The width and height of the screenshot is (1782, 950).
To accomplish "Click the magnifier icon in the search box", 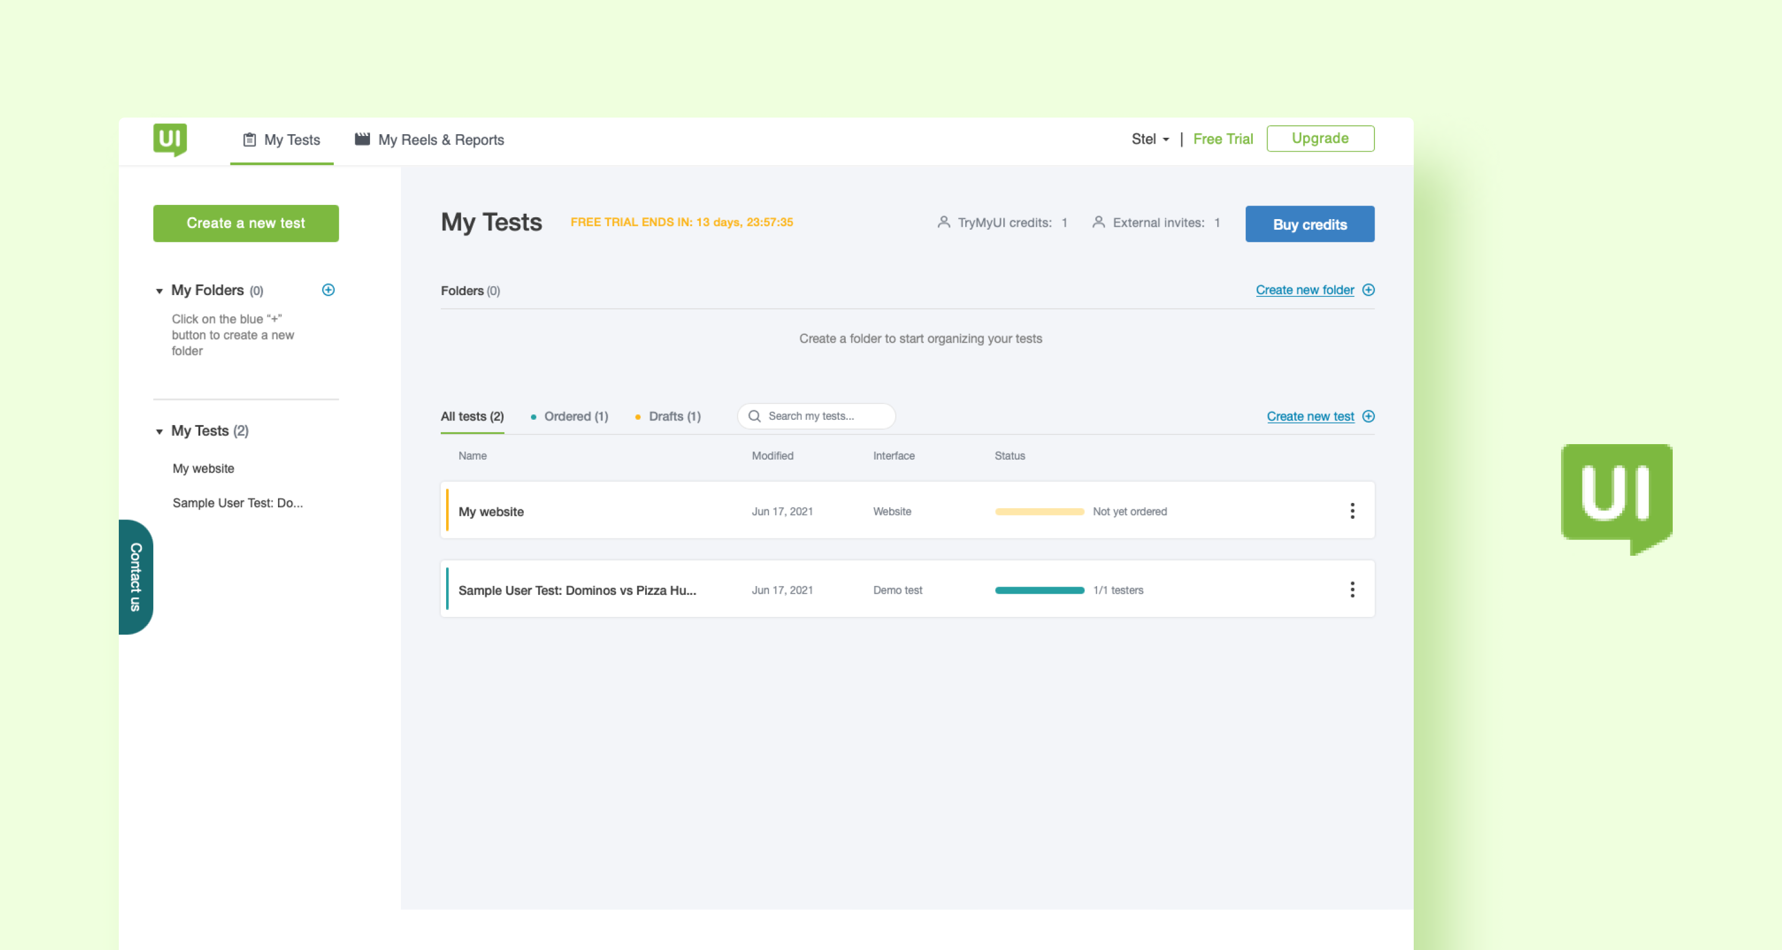I will pos(755,416).
